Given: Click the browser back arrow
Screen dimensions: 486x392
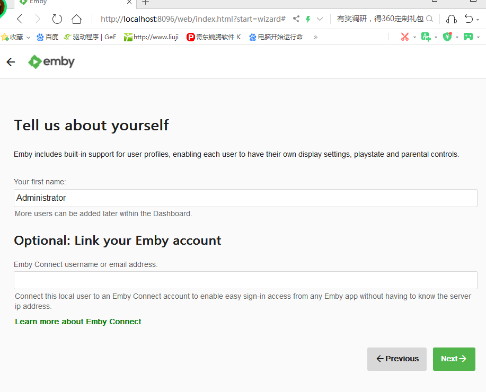Looking at the screenshot, I should (20, 19).
